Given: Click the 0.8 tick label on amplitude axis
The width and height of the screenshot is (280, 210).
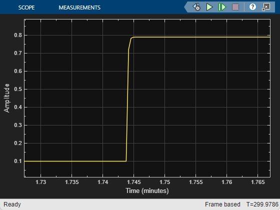Looking at the screenshot, I should [18, 35].
